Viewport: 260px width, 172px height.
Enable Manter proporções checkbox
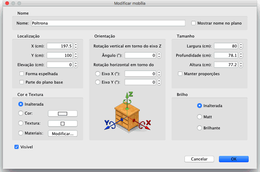(x=180, y=74)
